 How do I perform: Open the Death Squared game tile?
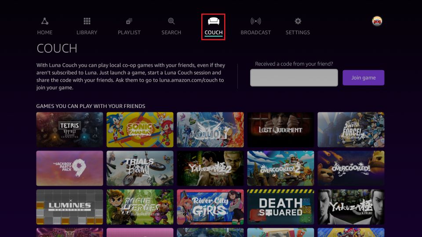click(x=281, y=207)
